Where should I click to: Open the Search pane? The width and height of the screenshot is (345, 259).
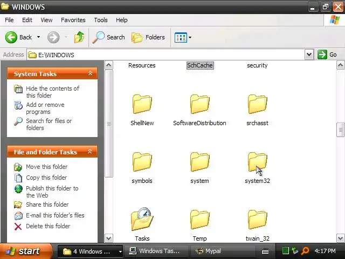point(108,37)
